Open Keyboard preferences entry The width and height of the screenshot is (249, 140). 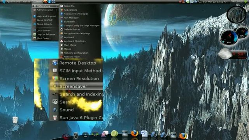point(80,37)
